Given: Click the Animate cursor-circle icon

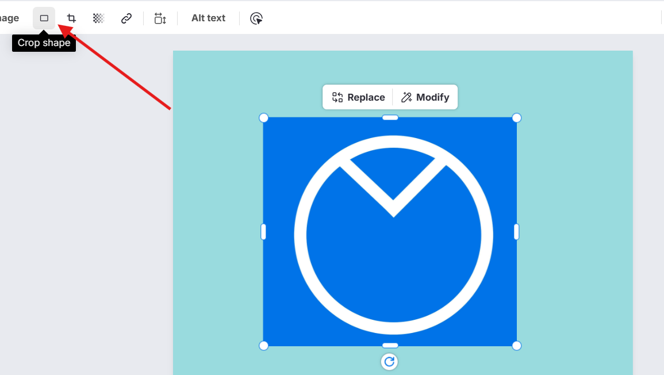Looking at the screenshot, I should (256, 18).
